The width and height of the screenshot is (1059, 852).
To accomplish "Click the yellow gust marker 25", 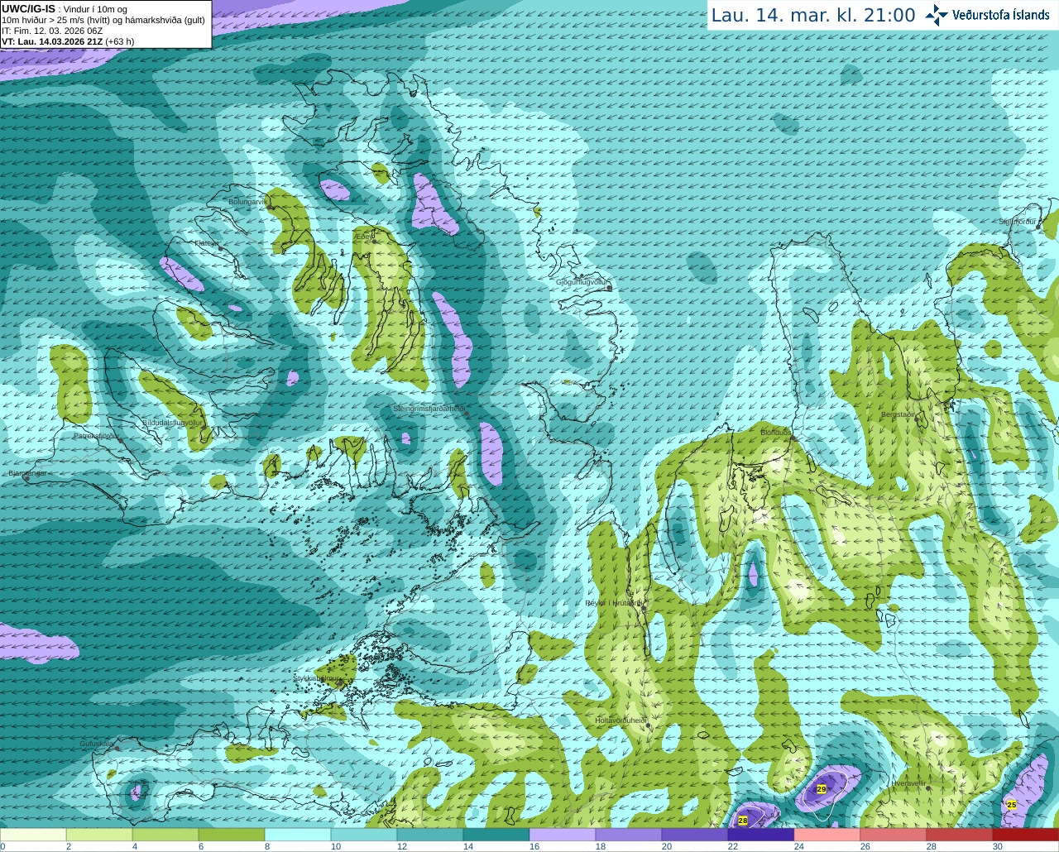I will 1012,804.
